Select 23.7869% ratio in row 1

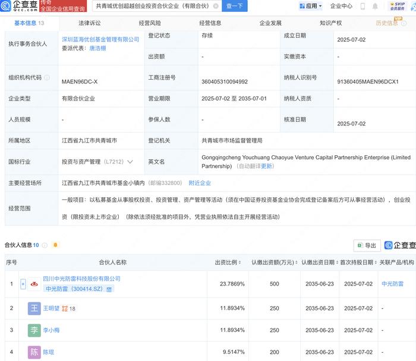(x=232, y=284)
